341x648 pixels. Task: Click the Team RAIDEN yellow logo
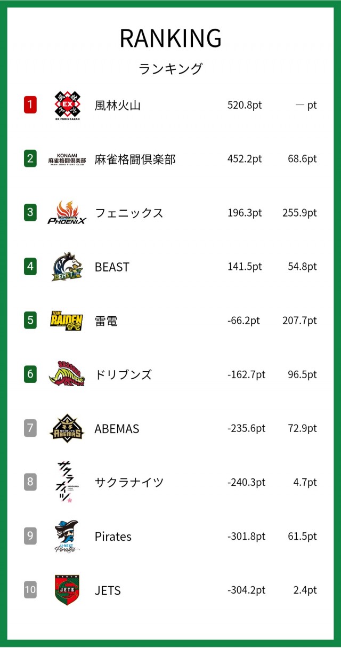(x=67, y=321)
